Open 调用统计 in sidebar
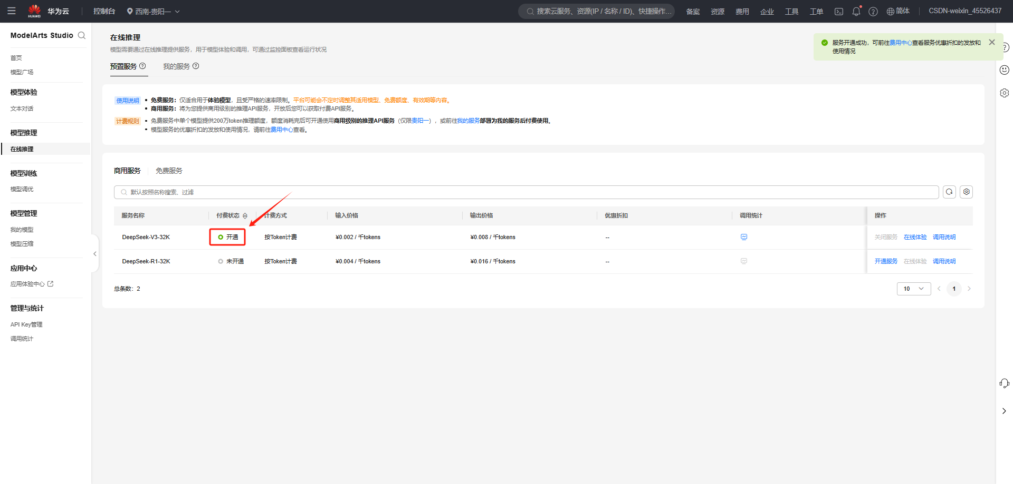 click(22, 339)
